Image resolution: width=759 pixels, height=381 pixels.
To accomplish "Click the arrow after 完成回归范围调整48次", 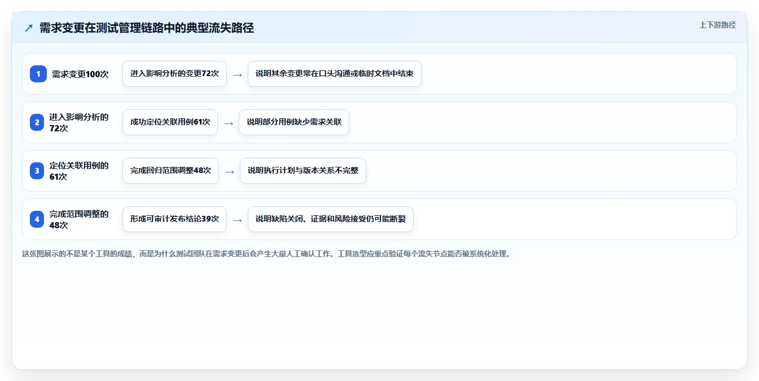I will pos(230,171).
